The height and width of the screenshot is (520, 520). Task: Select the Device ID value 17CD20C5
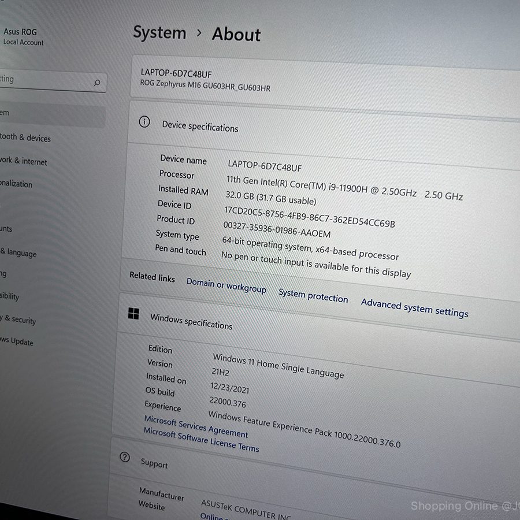click(x=310, y=217)
